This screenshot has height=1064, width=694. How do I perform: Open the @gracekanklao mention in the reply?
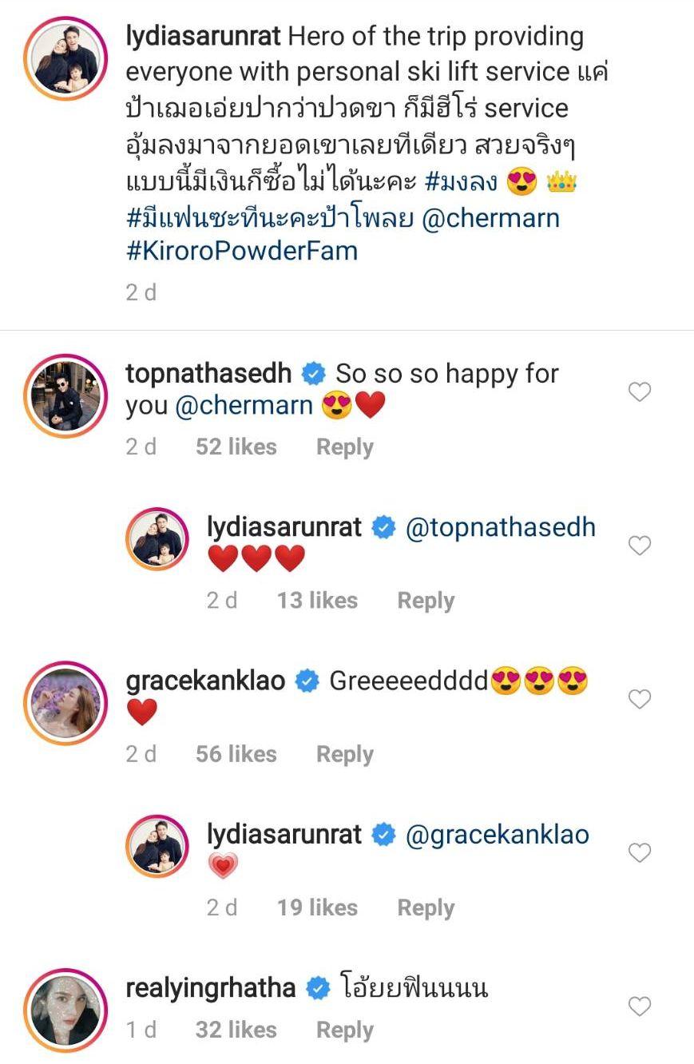[498, 835]
